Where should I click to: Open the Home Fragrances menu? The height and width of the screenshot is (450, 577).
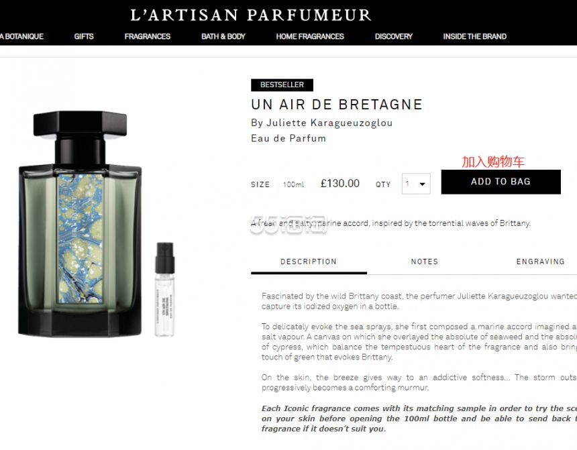coord(310,36)
